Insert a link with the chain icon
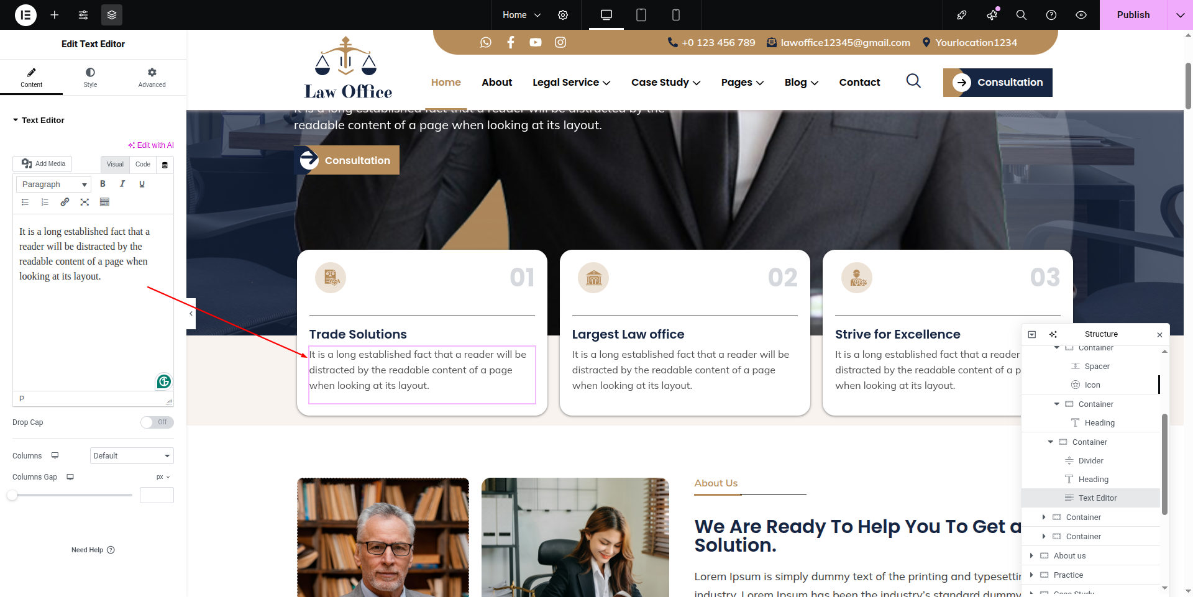 point(65,202)
